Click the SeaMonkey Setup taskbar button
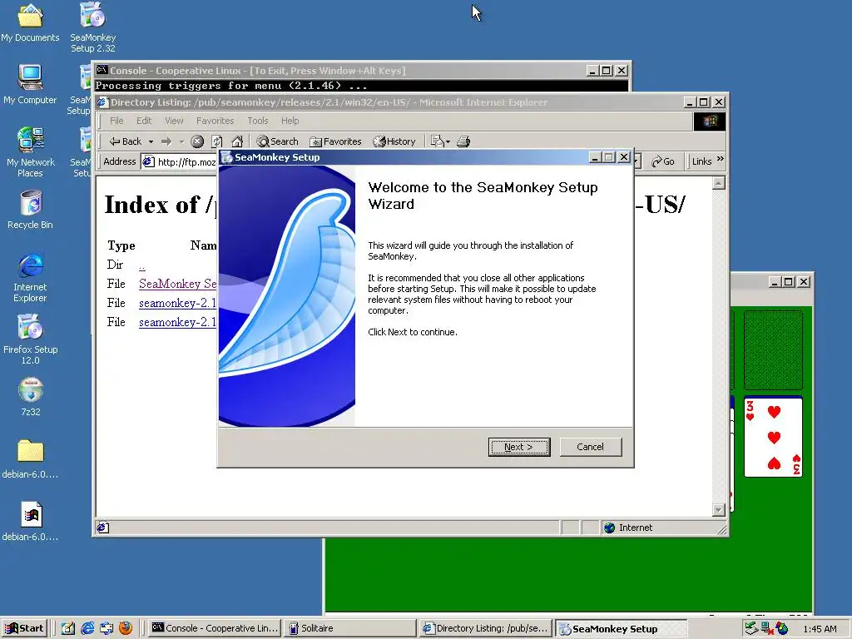This screenshot has width=852, height=639. coord(622,628)
